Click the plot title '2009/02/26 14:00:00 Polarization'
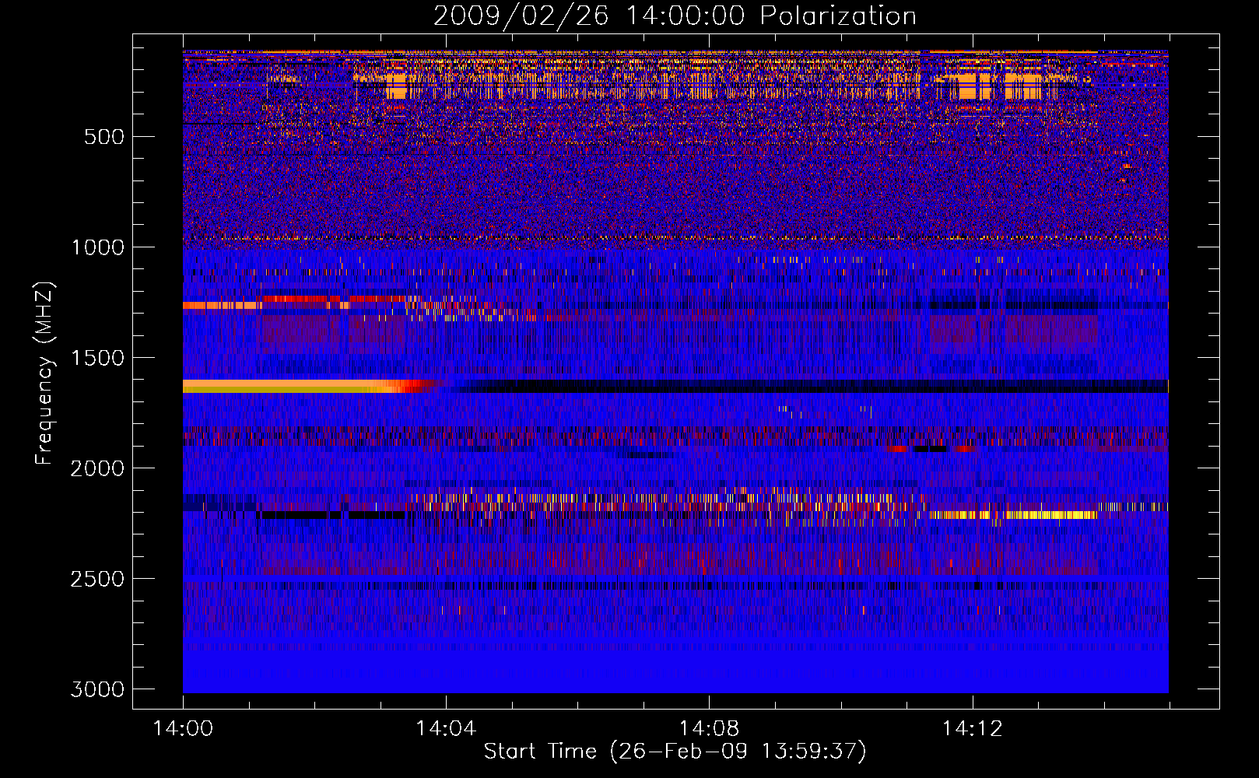 click(675, 16)
